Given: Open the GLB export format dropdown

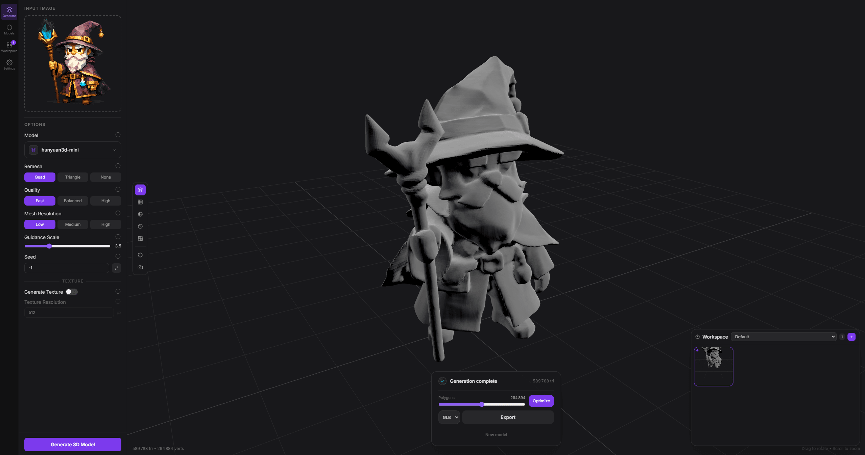Looking at the screenshot, I should (x=449, y=417).
